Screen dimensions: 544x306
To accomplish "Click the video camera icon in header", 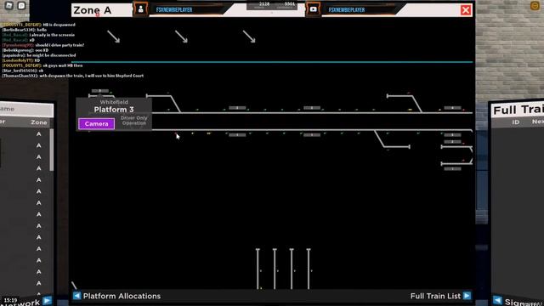I will pos(313,9).
